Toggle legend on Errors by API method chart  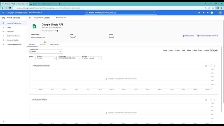click(x=206, y=100)
